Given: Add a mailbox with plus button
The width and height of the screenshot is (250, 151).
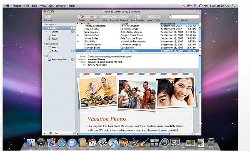Looking at the screenshot, I should [45, 134].
